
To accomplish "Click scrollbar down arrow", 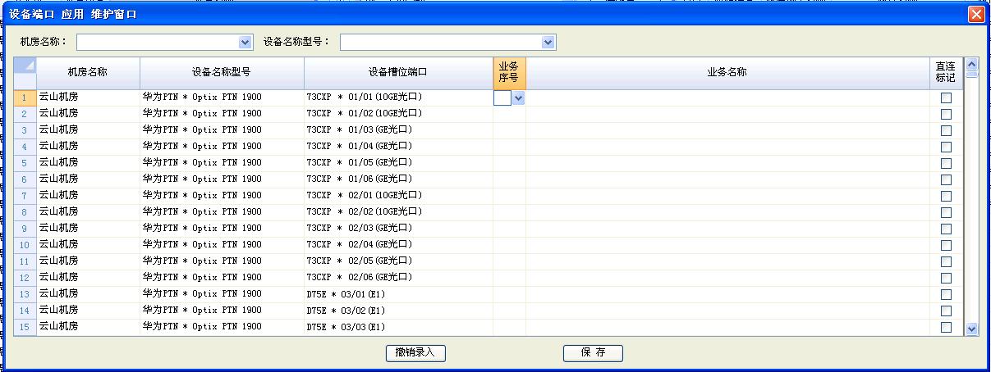I will [x=972, y=329].
